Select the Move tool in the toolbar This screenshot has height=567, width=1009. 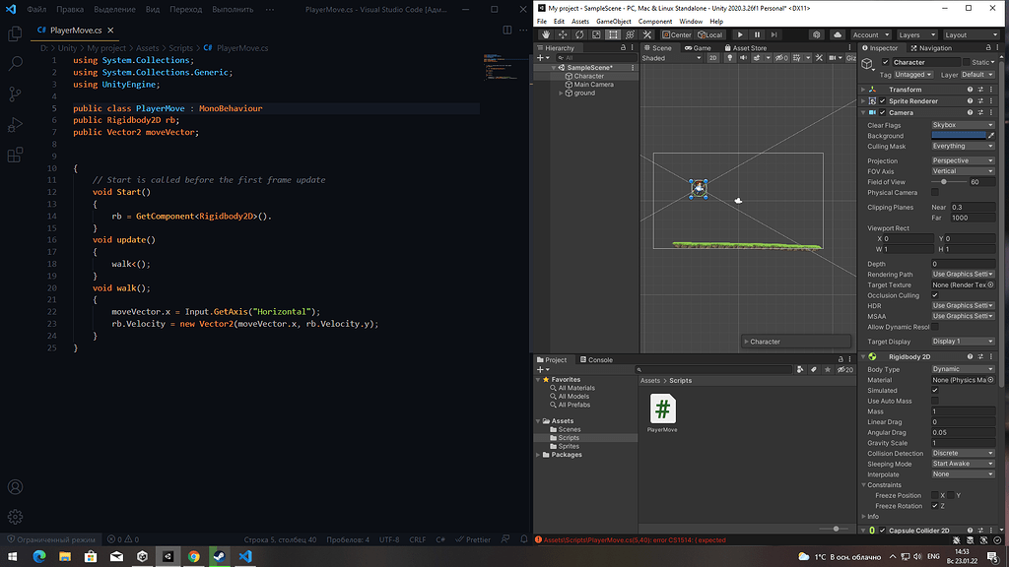[x=563, y=33]
